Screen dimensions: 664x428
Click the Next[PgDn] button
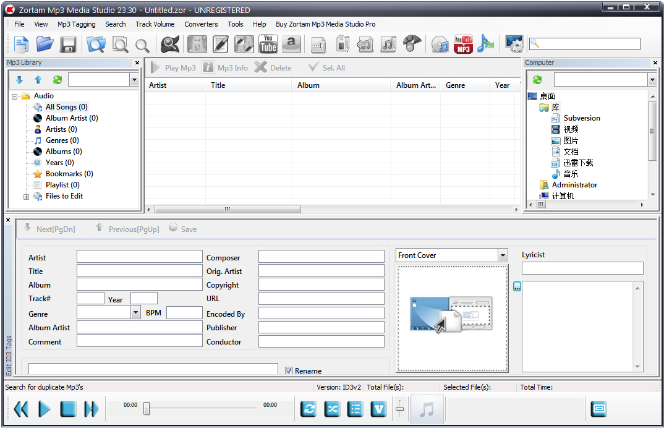pos(49,229)
